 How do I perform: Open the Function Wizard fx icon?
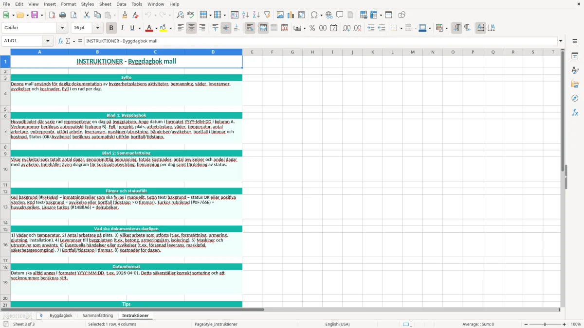click(x=61, y=41)
